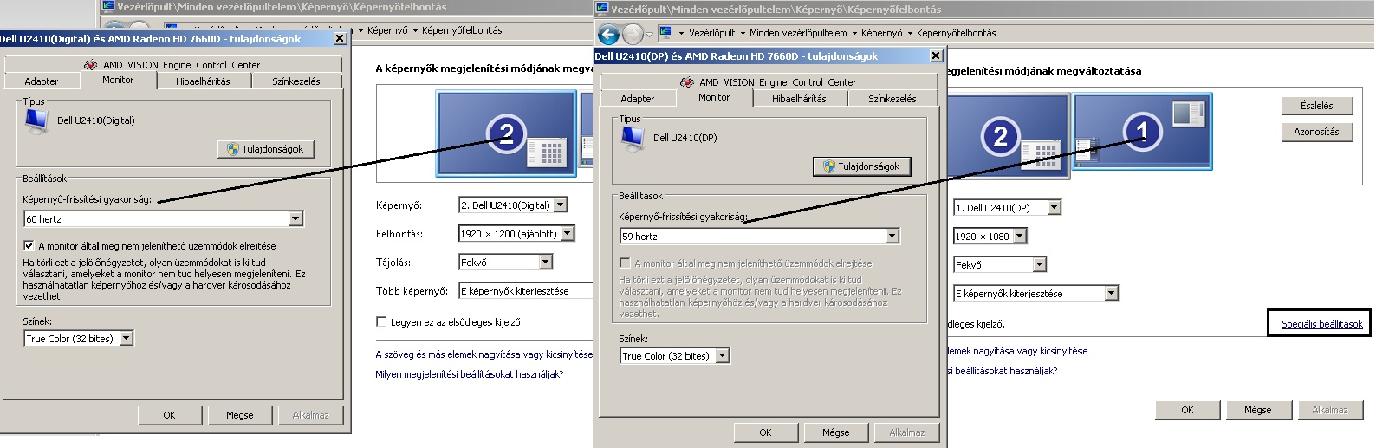
Task: Open AMD VISION Engine tab in DP dialog
Action: pos(769,81)
